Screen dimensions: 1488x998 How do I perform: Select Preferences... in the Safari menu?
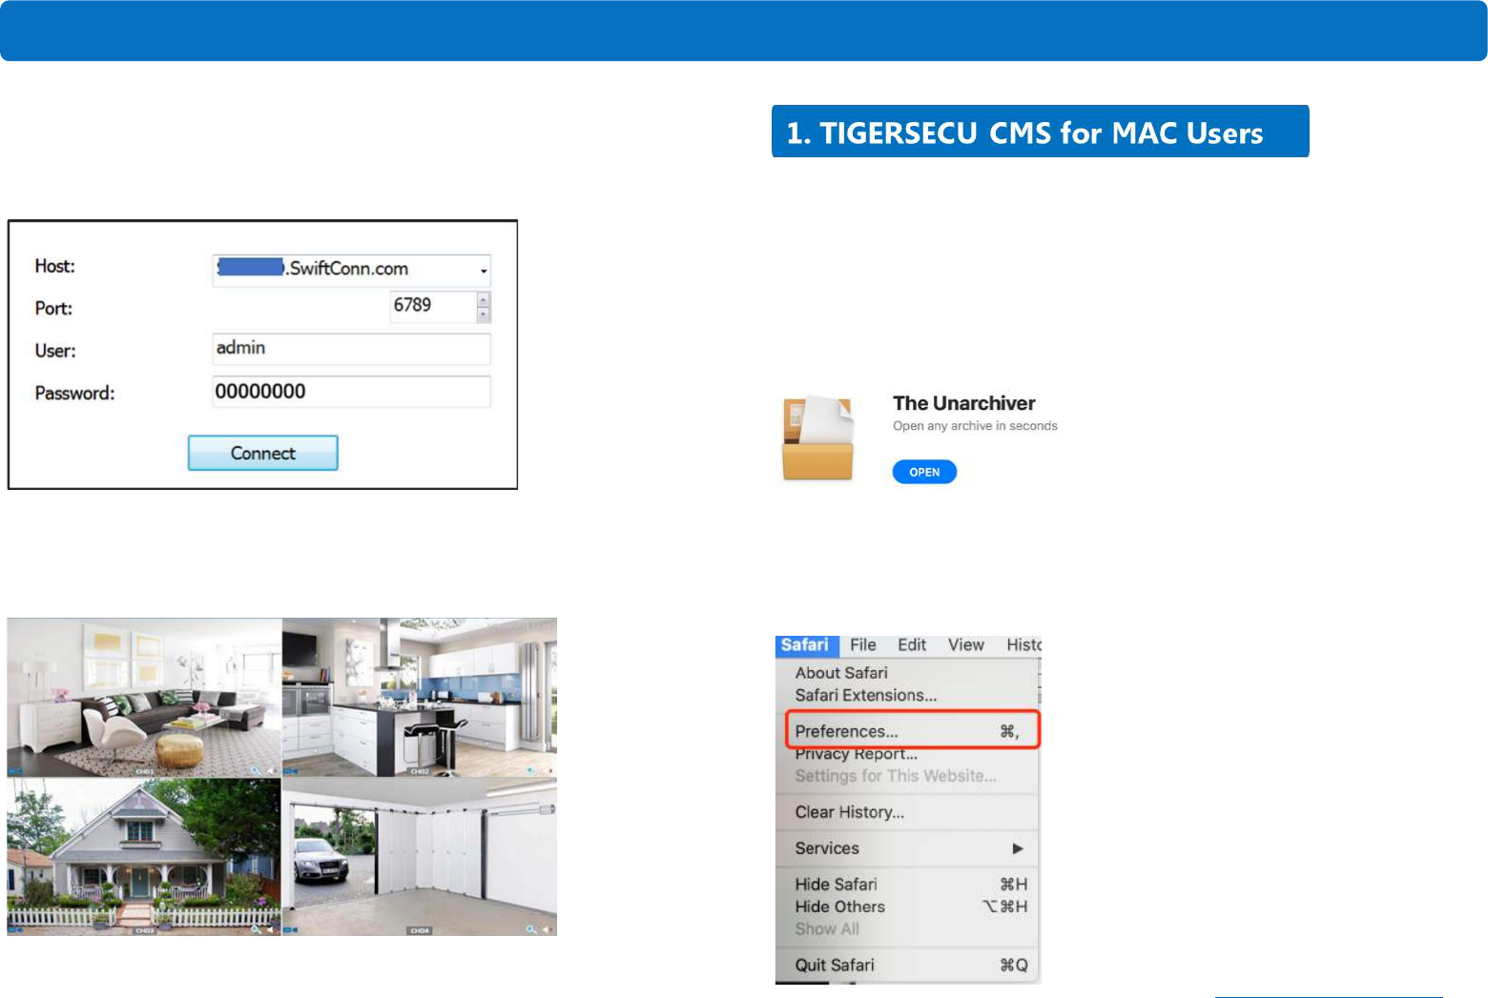[912, 731]
